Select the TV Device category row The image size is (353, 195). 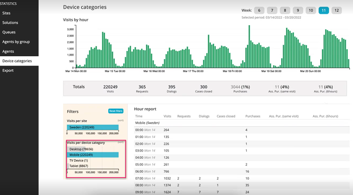(x=79, y=160)
